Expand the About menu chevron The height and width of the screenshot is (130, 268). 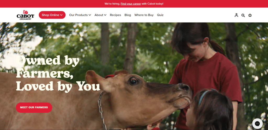105,15
